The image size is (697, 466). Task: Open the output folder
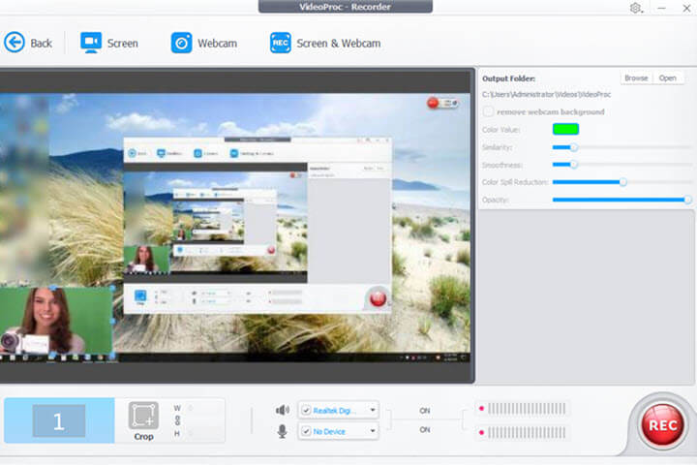(668, 78)
